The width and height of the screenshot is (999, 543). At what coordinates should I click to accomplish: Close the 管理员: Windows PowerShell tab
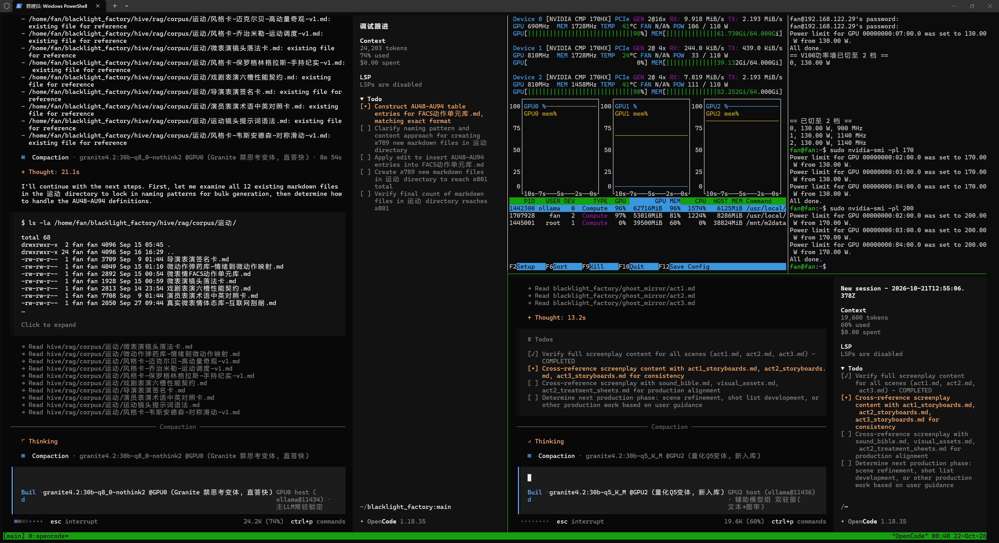[x=98, y=6]
